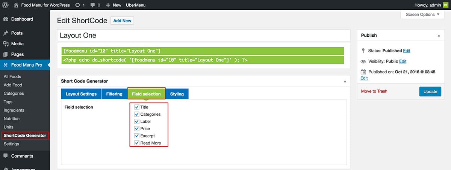This screenshot has height=170, width=451.
Task: Uncheck the Categories field checkbox
Action: click(137, 114)
